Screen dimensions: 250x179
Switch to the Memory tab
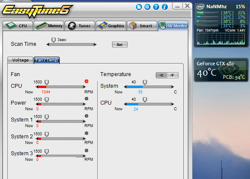click(48, 26)
